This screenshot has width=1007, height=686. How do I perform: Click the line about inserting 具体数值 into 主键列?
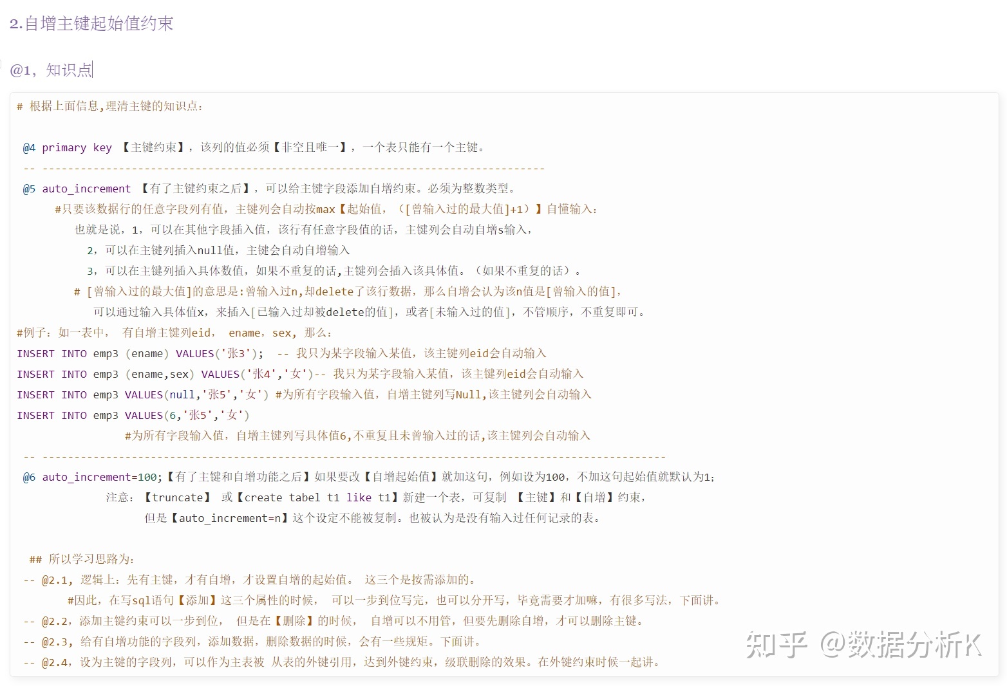pos(334,271)
